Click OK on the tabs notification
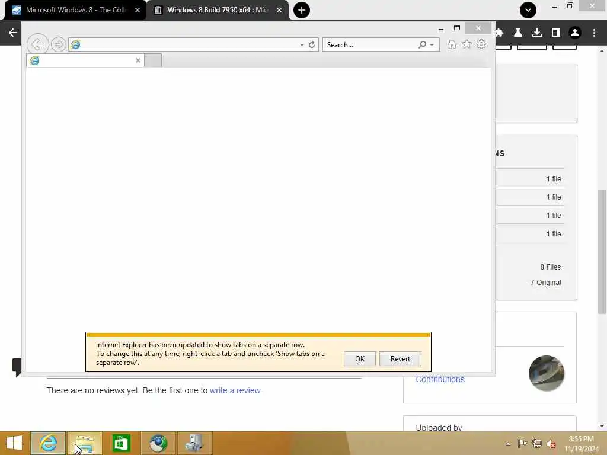This screenshot has width=607, height=455. [360, 358]
